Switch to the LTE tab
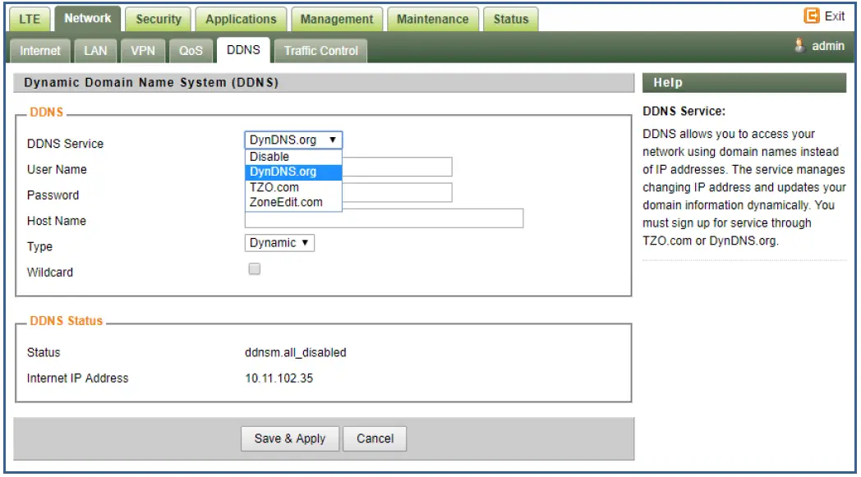The image size is (861, 477). (x=30, y=19)
